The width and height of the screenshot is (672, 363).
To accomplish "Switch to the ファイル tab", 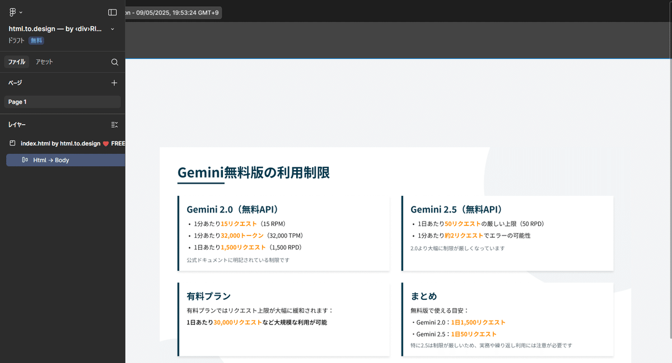I will [16, 62].
